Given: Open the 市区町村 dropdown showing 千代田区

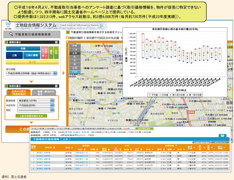Looking at the screenshot, I should 36,105.
